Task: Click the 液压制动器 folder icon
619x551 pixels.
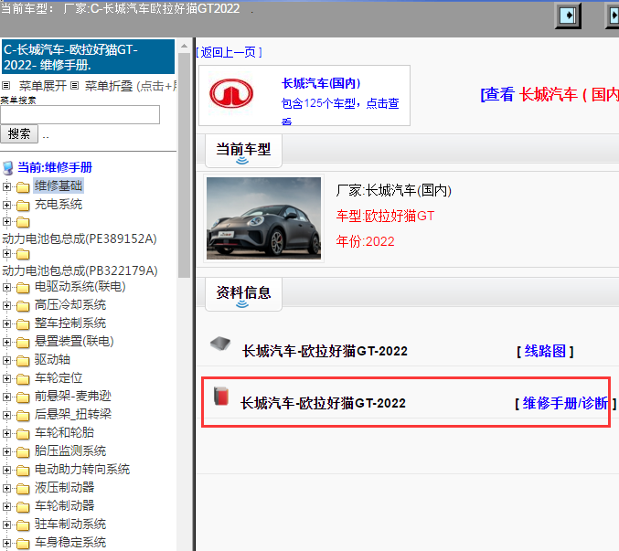Action: (23, 488)
